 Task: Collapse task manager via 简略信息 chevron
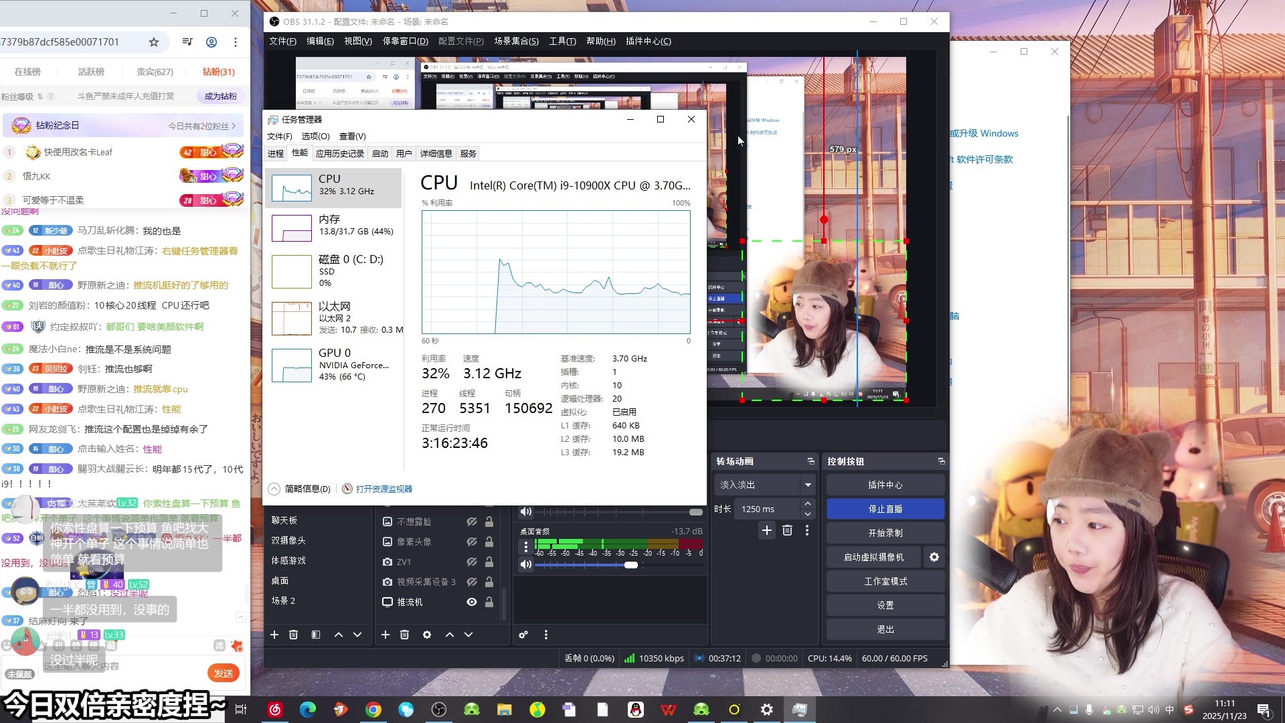click(274, 489)
